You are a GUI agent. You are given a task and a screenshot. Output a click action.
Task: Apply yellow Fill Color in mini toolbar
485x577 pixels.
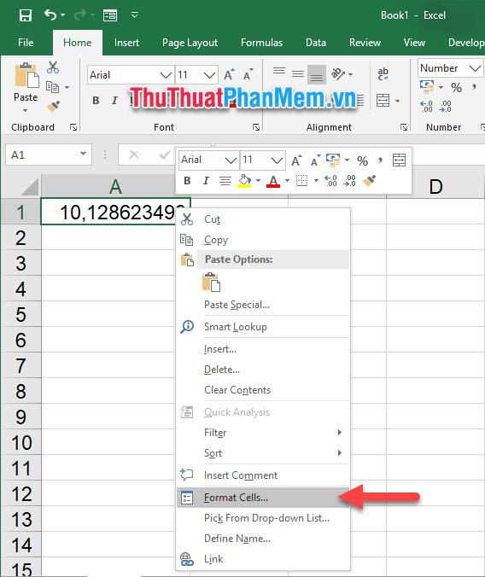tap(244, 181)
